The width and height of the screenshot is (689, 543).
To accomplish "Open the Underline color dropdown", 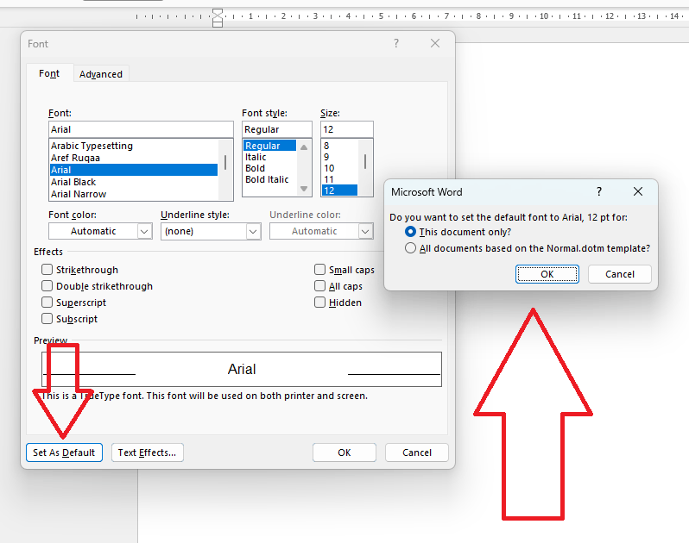I will pos(365,231).
